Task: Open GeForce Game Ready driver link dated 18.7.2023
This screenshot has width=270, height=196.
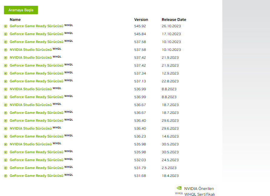Action: (36, 113)
